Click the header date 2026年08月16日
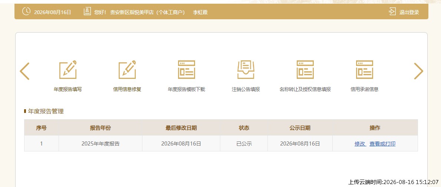The image size is (441, 187). (53, 12)
